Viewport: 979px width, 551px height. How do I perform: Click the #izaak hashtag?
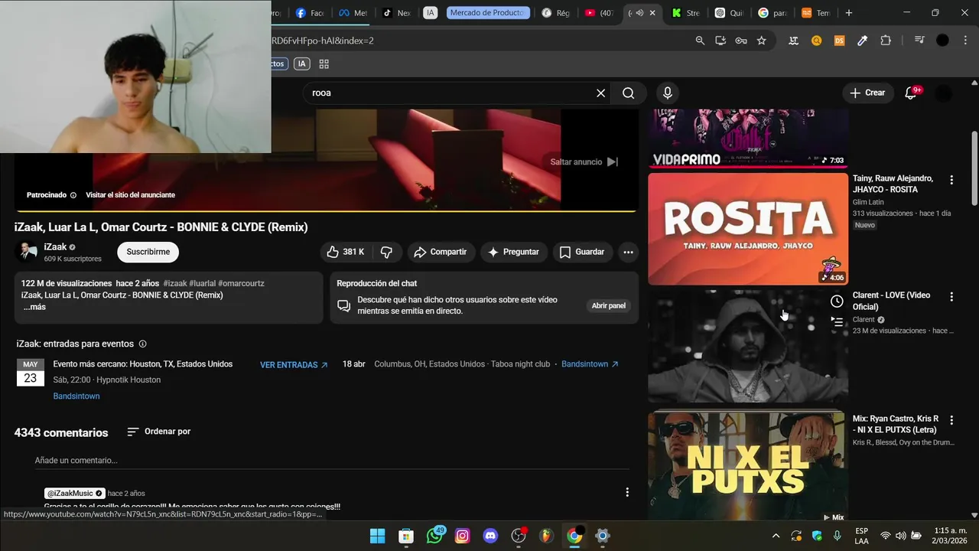tap(174, 283)
